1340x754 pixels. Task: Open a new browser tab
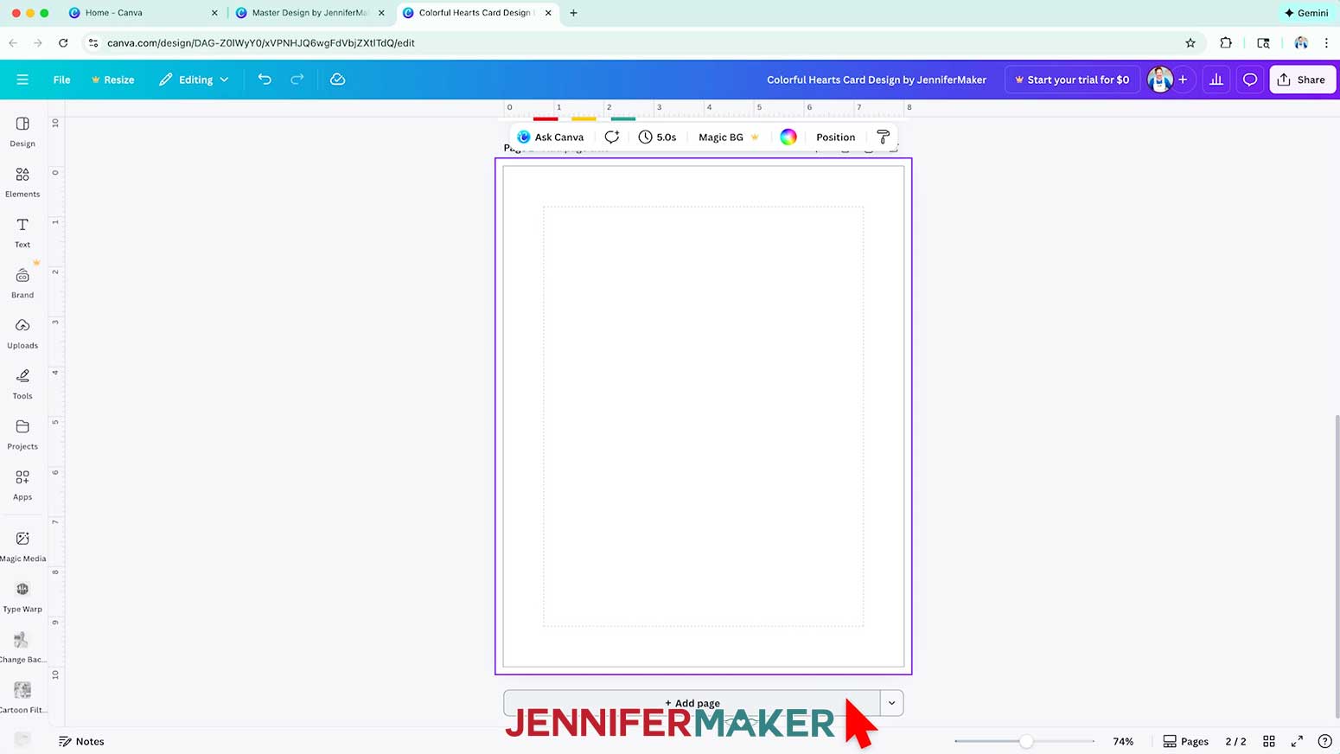(x=573, y=13)
